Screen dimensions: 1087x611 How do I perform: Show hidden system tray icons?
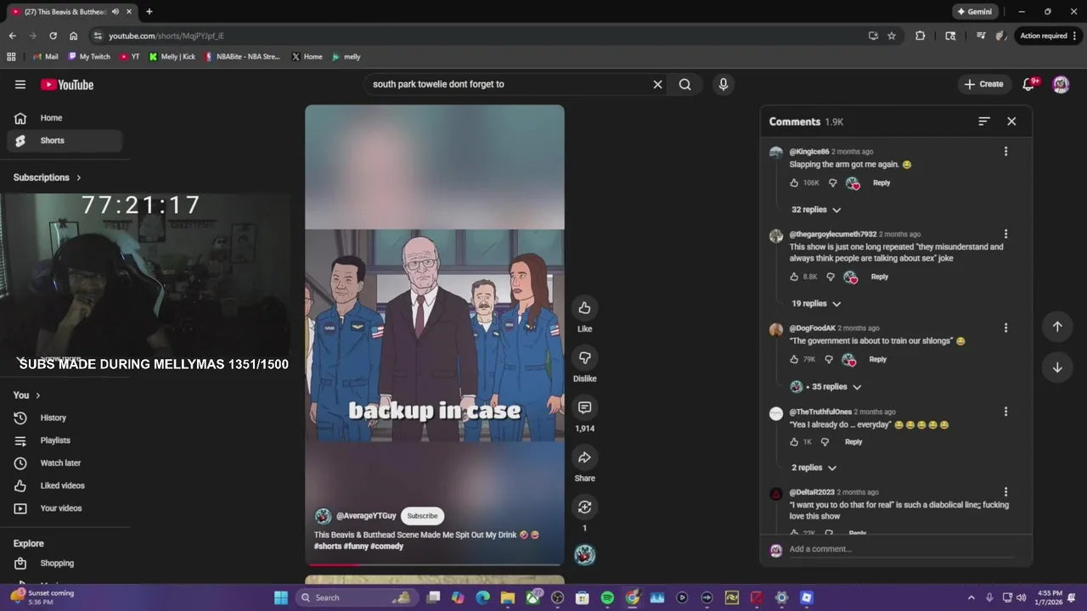972,597
